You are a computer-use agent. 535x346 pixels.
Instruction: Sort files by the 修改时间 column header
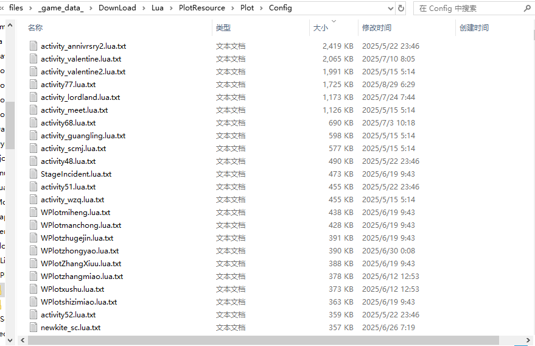click(377, 28)
